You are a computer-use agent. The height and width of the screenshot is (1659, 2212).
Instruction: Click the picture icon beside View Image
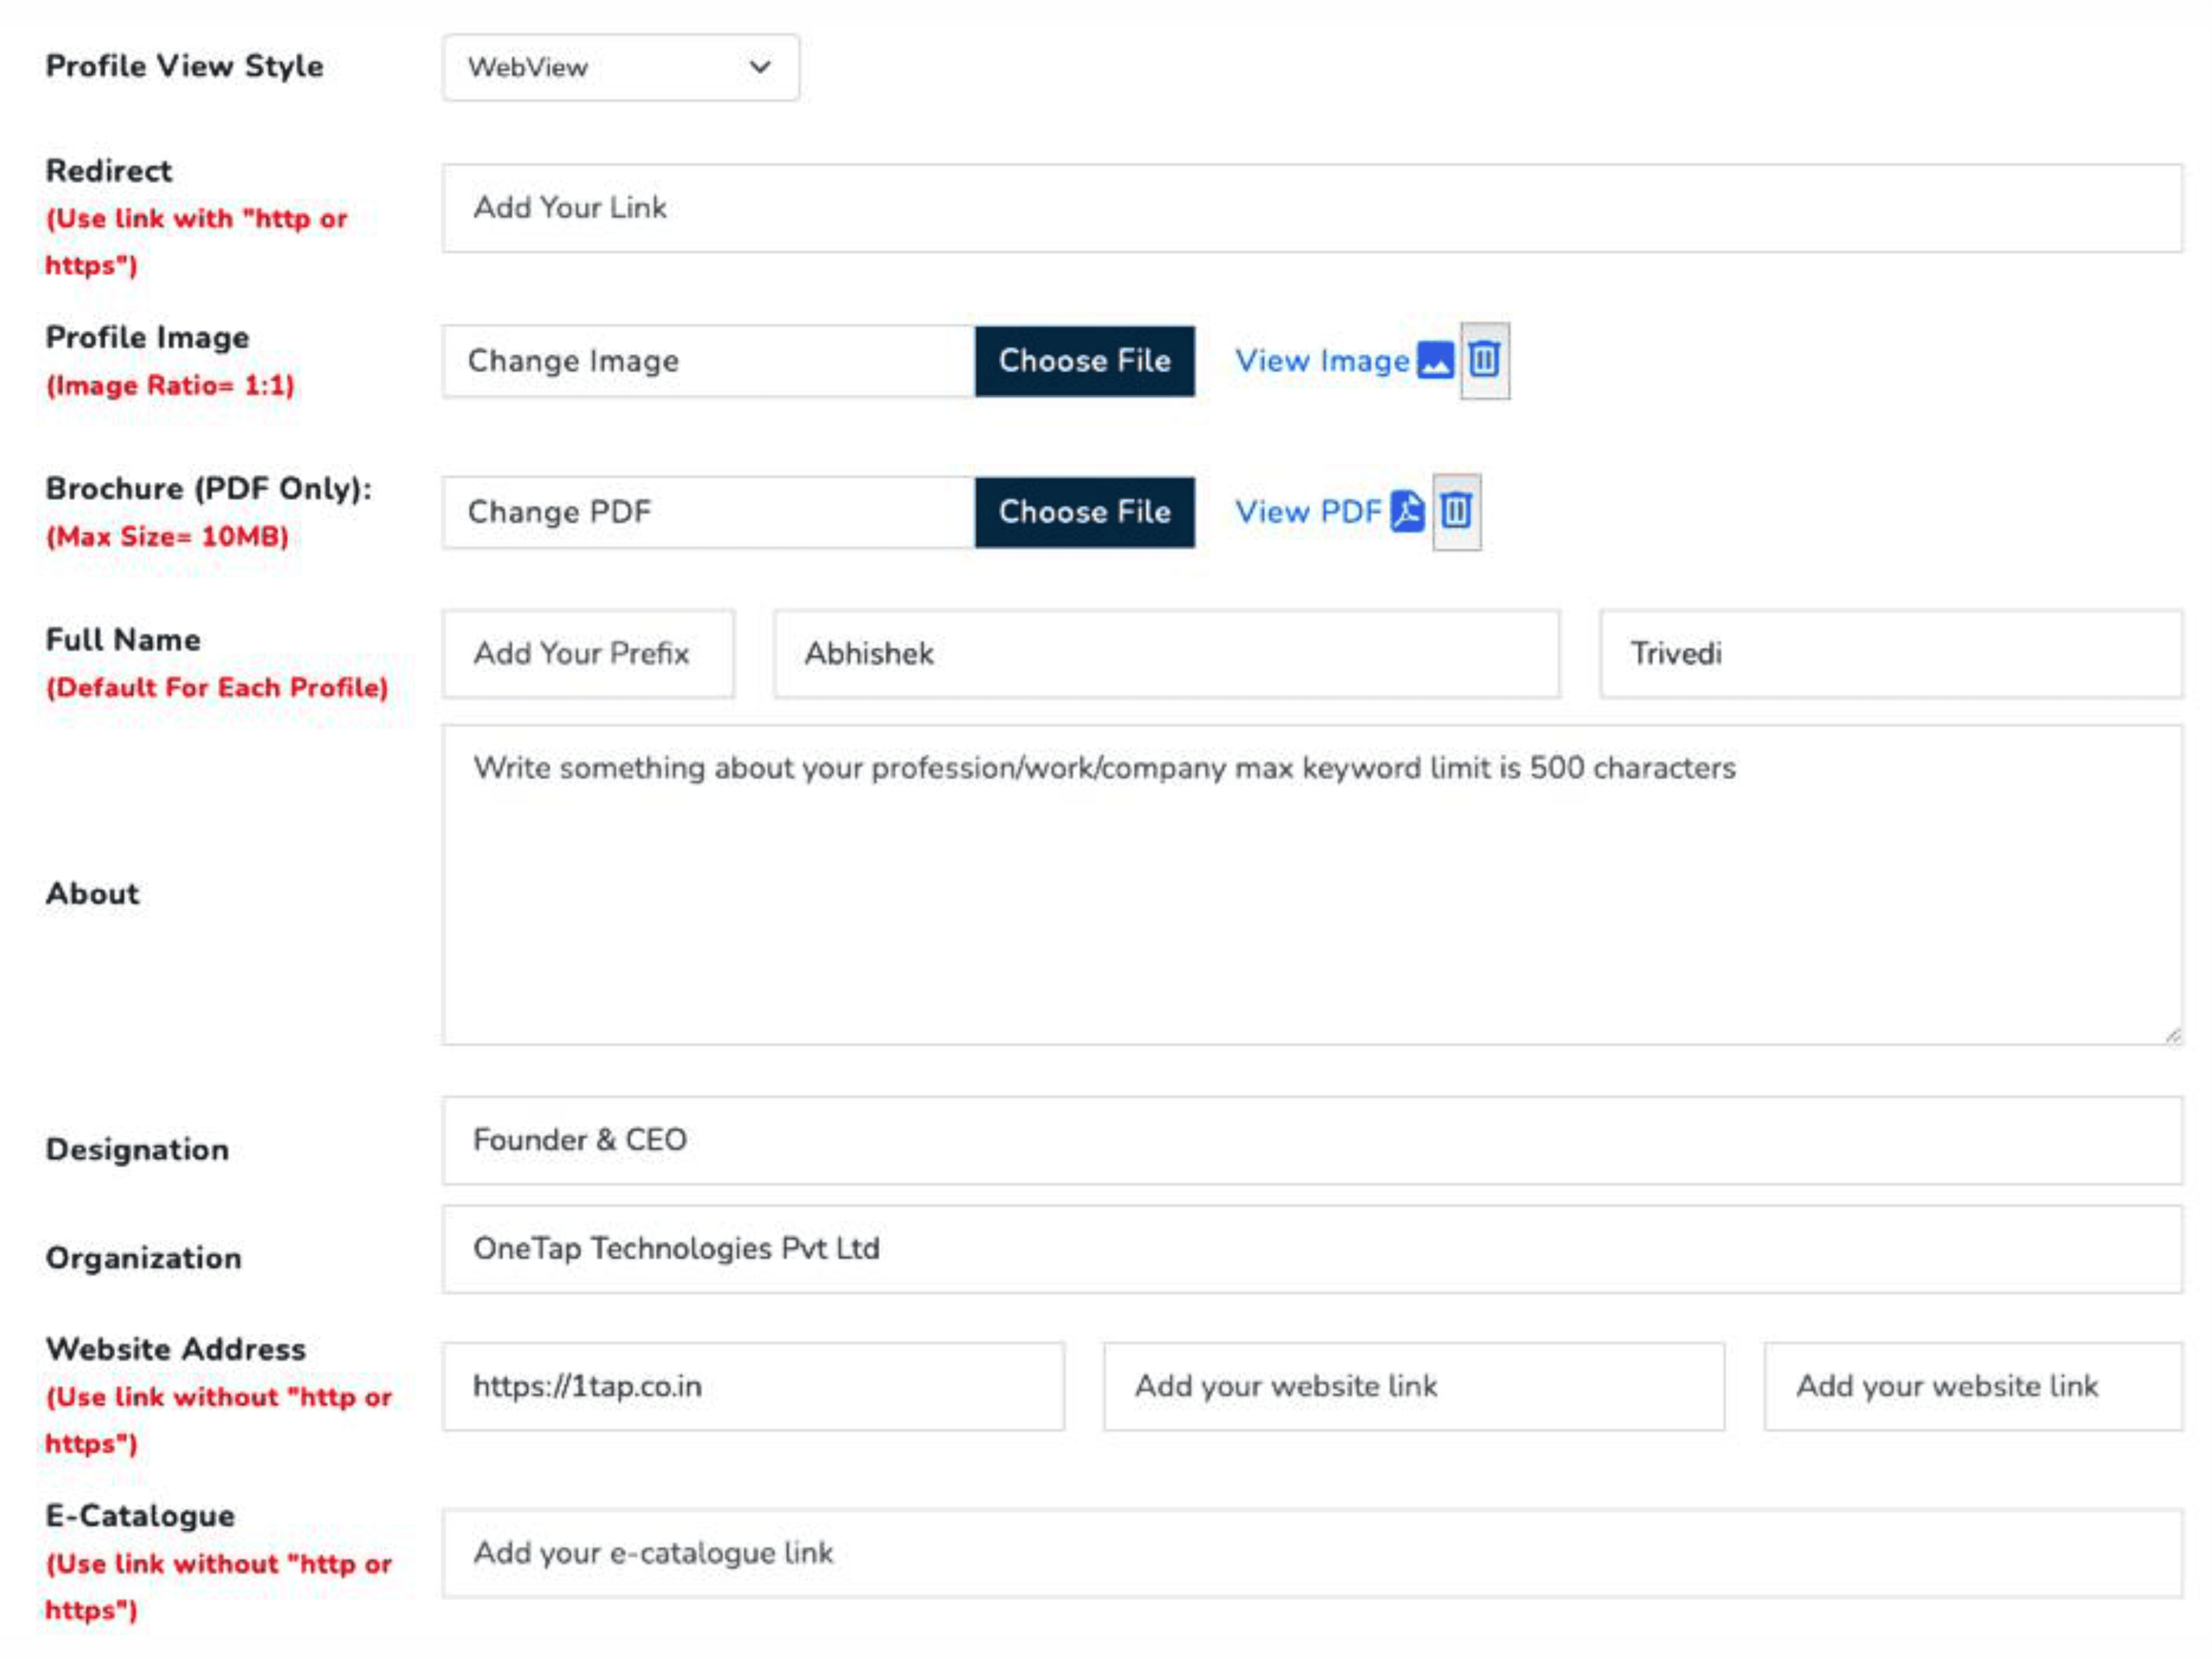point(1435,360)
